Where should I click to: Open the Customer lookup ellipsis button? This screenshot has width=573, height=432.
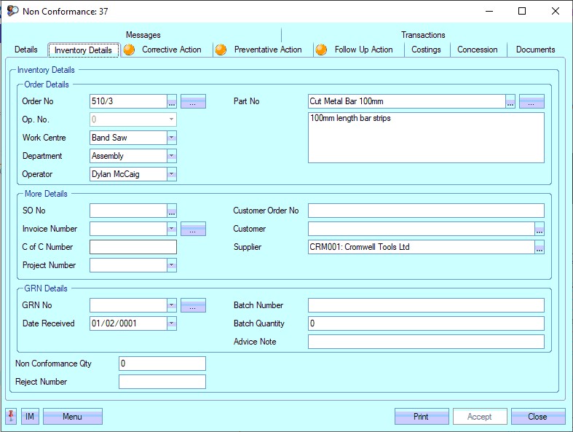[x=539, y=229]
